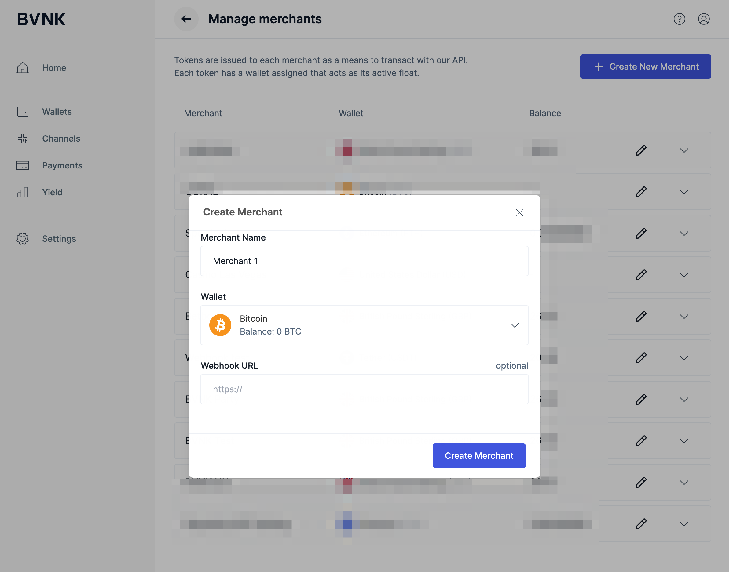
Task: Navigate to Payments in the sidebar
Action: (x=62, y=165)
